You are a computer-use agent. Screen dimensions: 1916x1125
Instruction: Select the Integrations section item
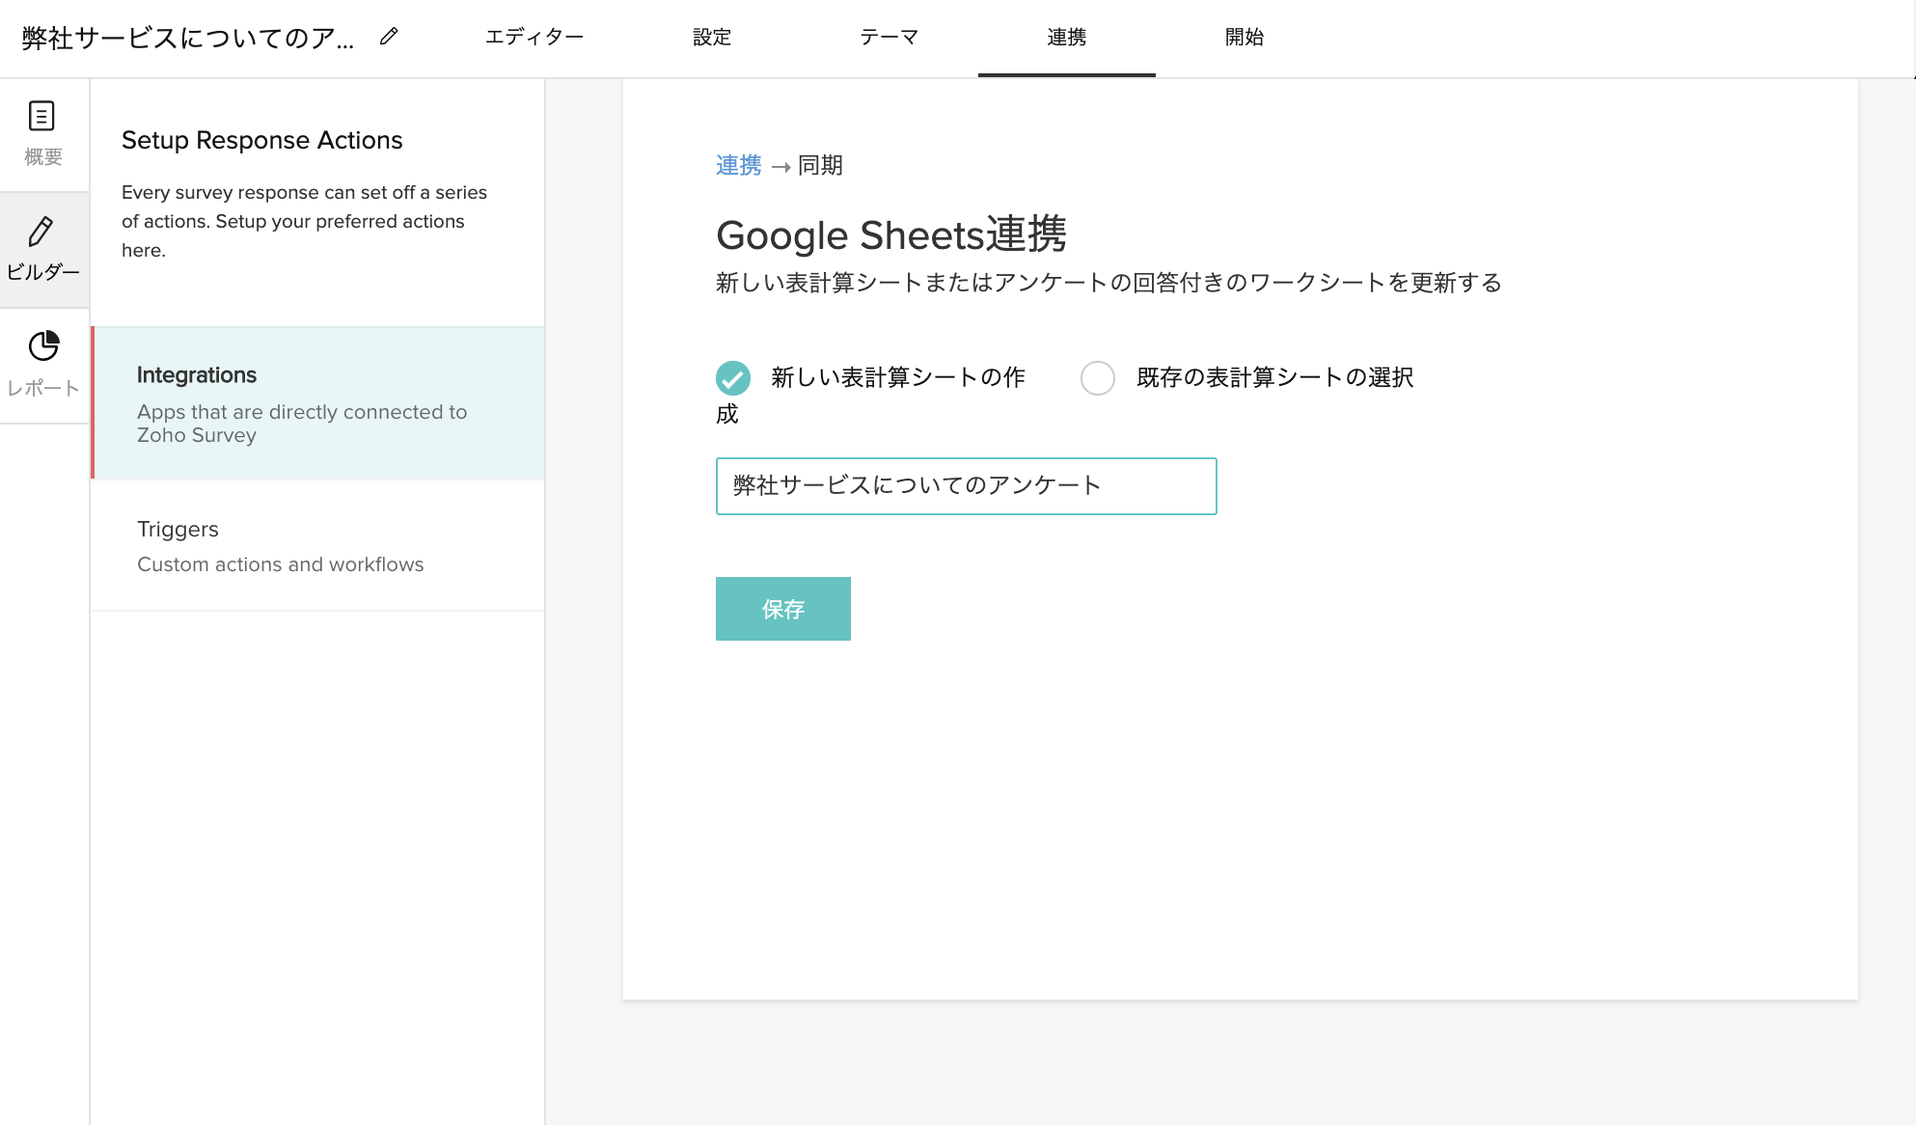pyautogui.click(x=318, y=403)
